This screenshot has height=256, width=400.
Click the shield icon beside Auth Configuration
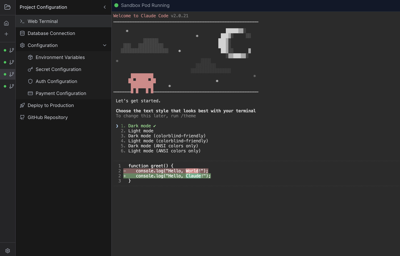[30, 81]
